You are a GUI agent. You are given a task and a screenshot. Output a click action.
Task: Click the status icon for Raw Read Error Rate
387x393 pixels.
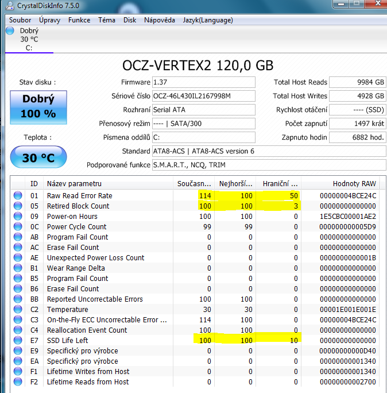(18, 195)
